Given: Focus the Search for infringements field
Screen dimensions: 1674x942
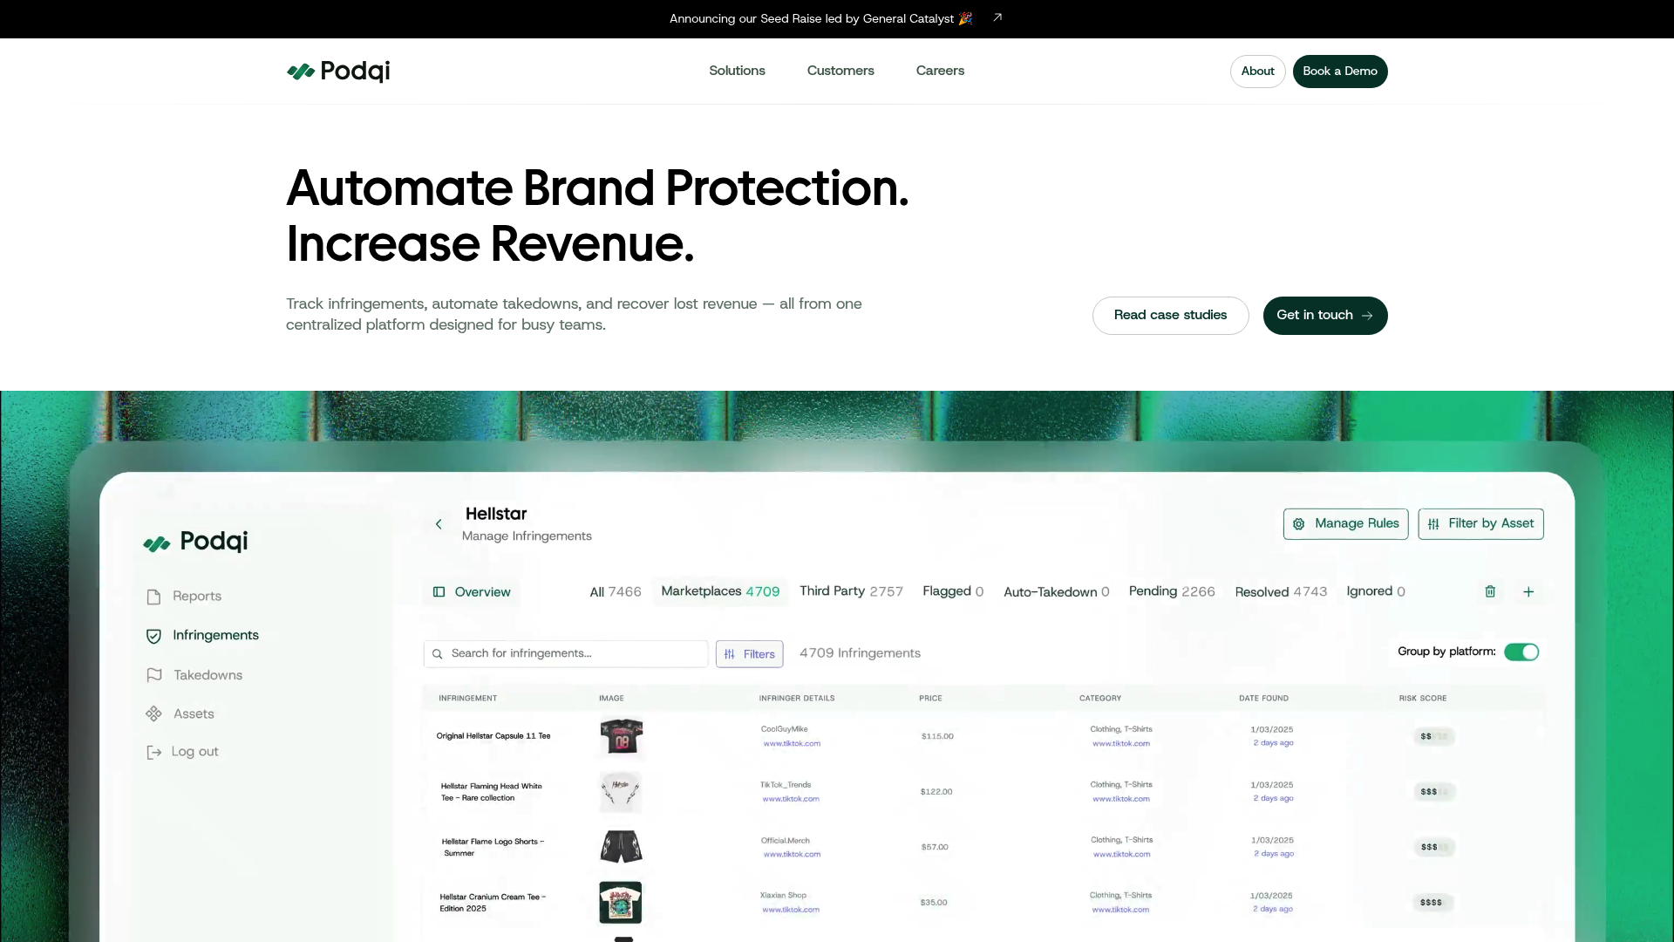Looking at the screenshot, I should coord(566,654).
